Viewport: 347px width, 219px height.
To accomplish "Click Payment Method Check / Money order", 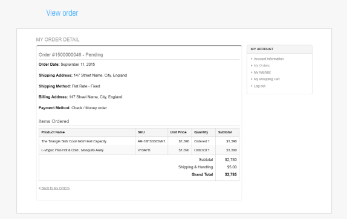I will (73, 108).
